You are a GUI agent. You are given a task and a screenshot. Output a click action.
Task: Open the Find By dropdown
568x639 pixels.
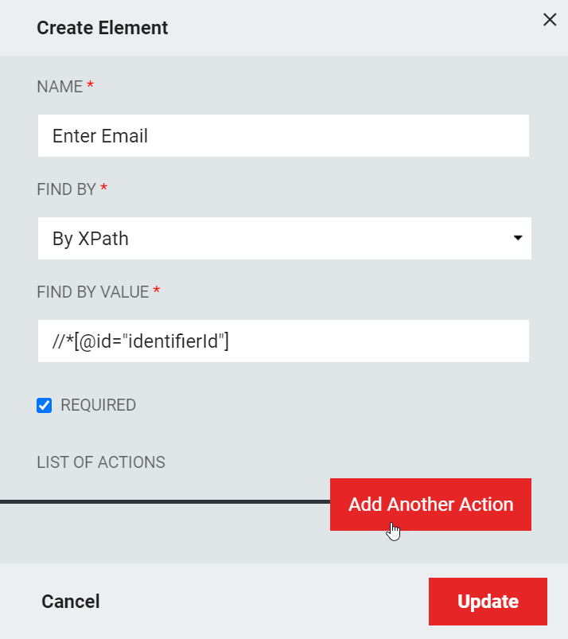pyautogui.click(x=285, y=239)
